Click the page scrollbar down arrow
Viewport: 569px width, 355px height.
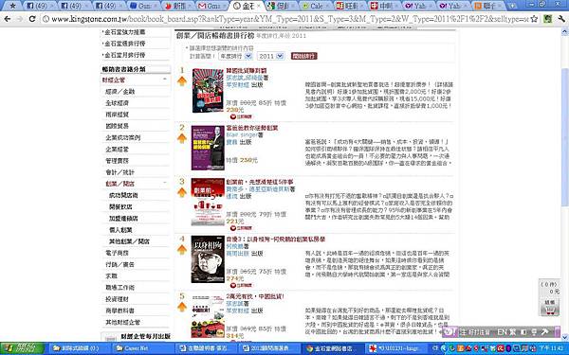tap(564, 337)
